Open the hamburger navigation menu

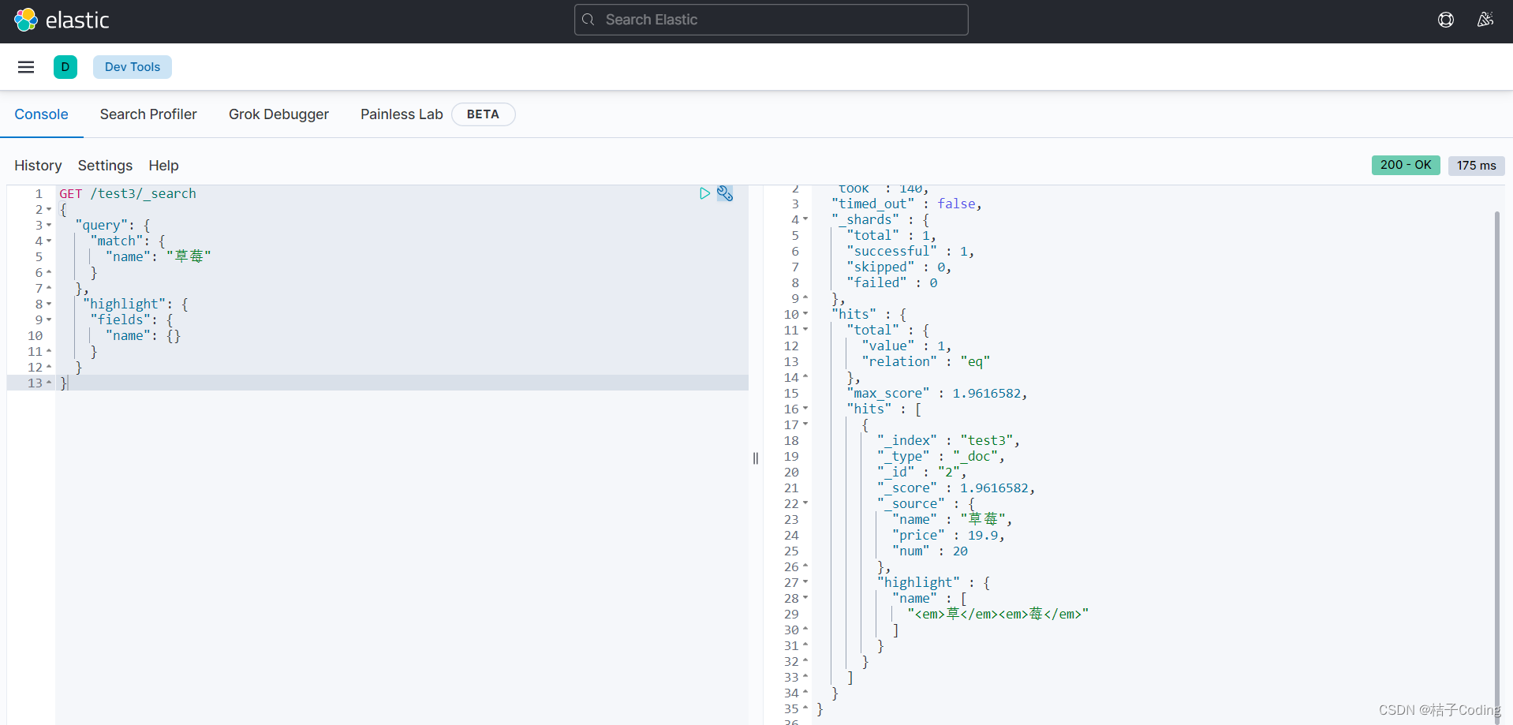[x=26, y=67]
